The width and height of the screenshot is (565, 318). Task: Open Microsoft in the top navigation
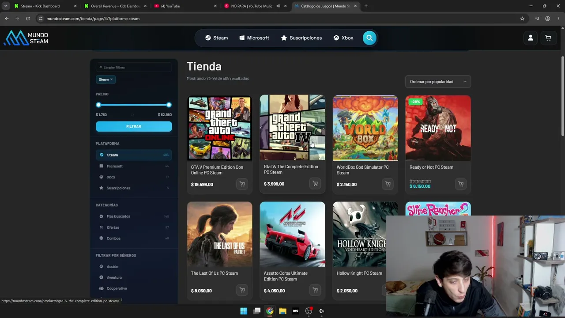click(254, 38)
